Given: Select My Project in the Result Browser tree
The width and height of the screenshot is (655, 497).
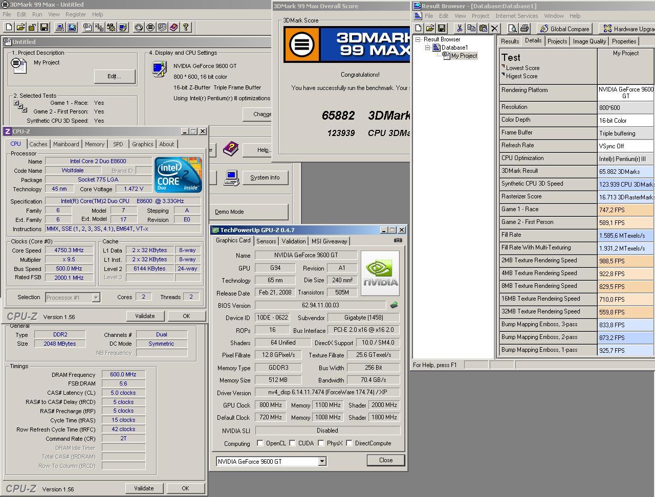Looking at the screenshot, I should (x=464, y=56).
